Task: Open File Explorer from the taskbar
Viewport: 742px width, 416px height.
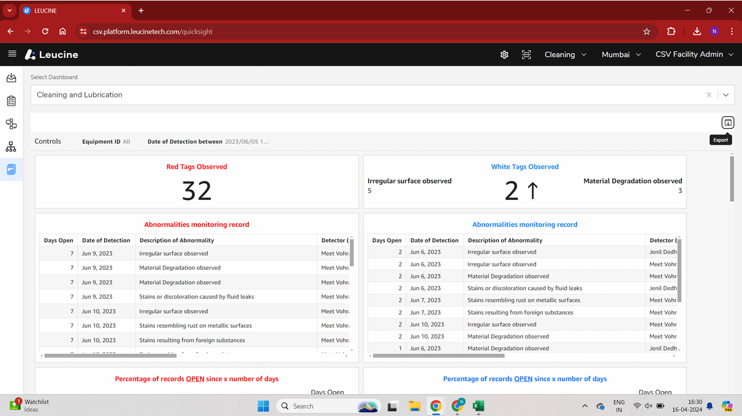Action: click(x=414, y=406)
